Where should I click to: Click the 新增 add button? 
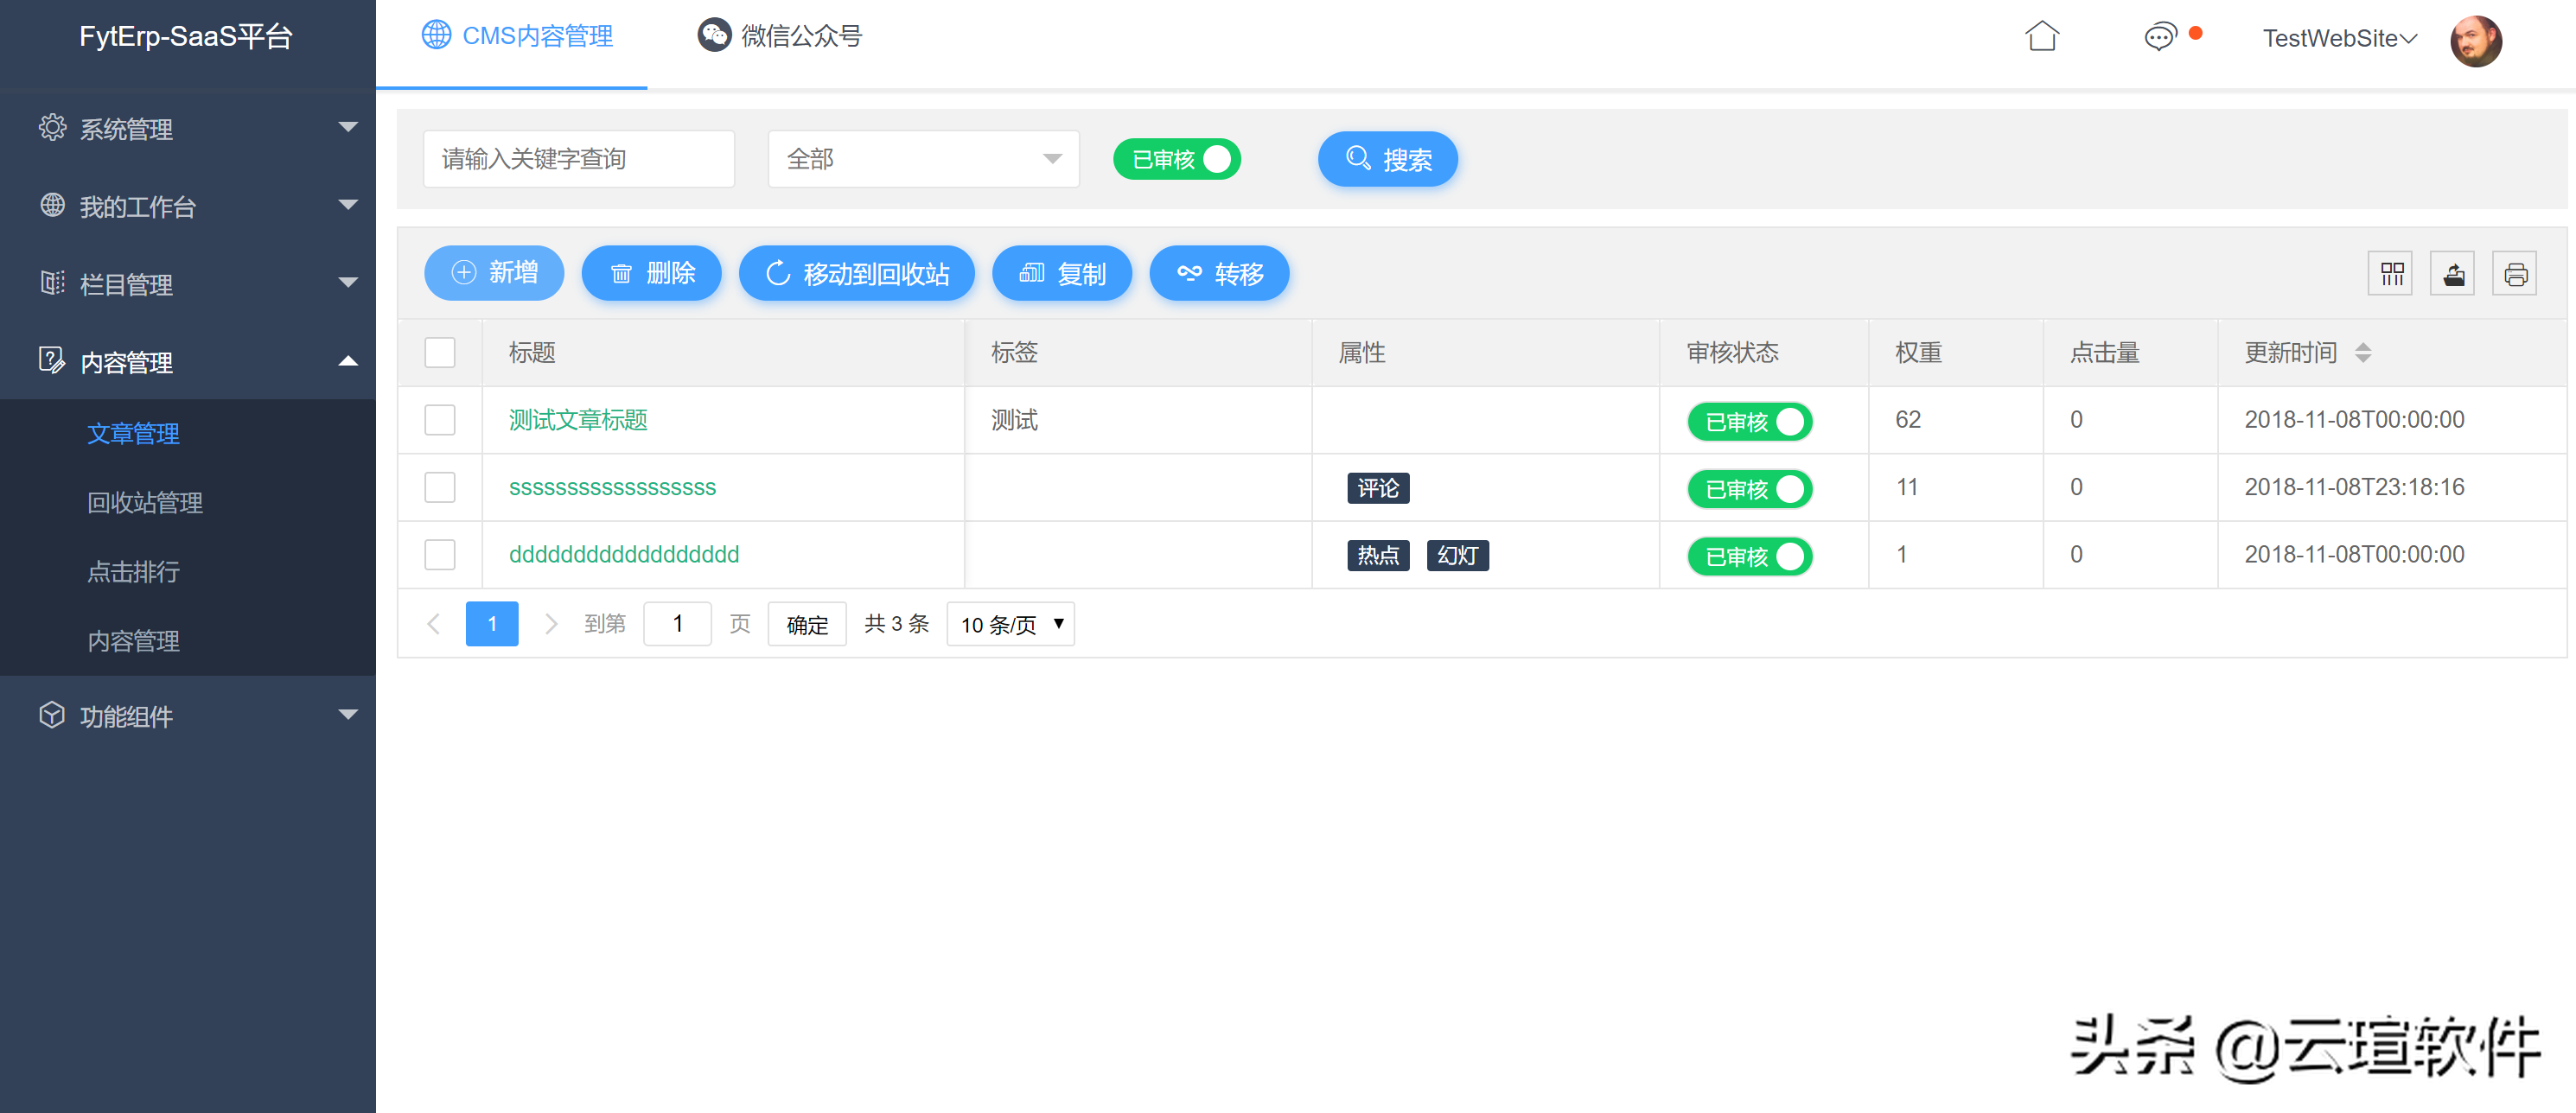pos(494,273)
